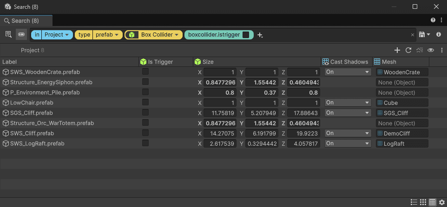
Task: Clear the search query
Action: (x=412, y=35)
